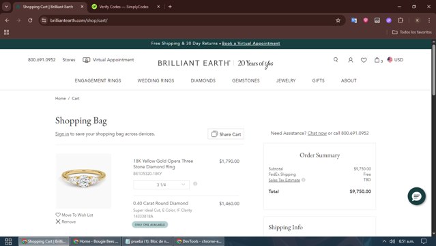This screenshot has width=436, height=246.
Task: Click Chat now link
Action: [317, 134]
